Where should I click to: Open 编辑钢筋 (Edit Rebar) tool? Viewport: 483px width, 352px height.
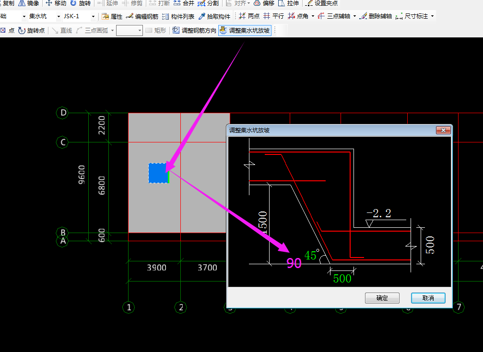tap(142, 16)
